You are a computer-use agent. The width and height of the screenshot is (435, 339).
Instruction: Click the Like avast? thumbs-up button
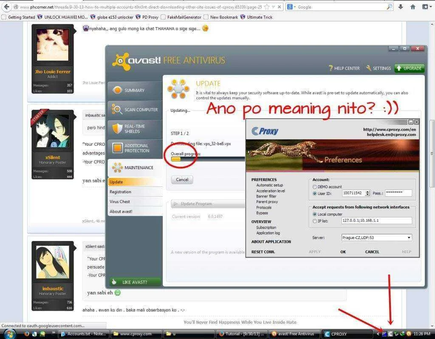(135, 282)
